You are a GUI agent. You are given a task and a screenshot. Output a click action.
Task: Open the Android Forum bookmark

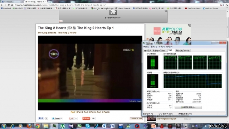tap(211, 9)
